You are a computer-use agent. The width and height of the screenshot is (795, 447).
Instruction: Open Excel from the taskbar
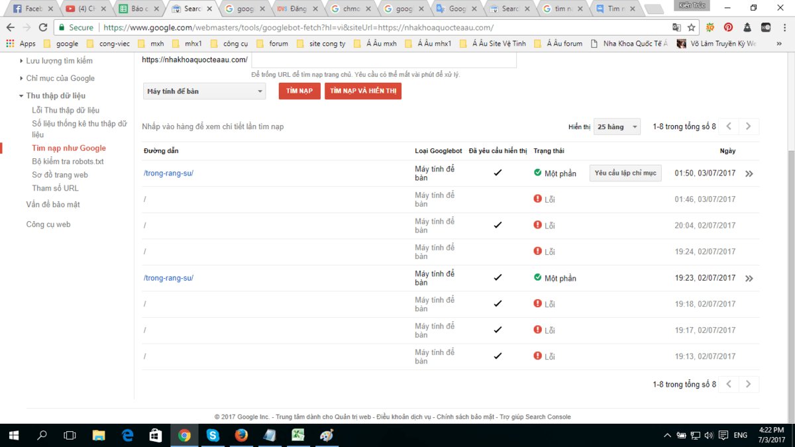(x=298, y=435)
